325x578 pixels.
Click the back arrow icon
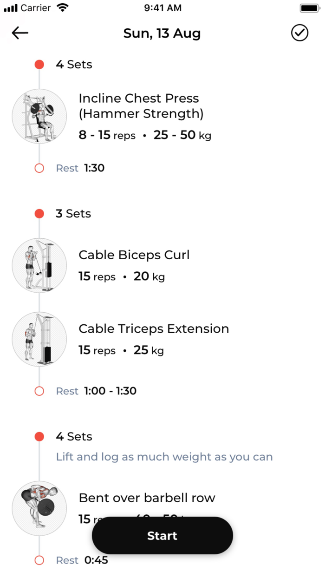pos(19,33)
